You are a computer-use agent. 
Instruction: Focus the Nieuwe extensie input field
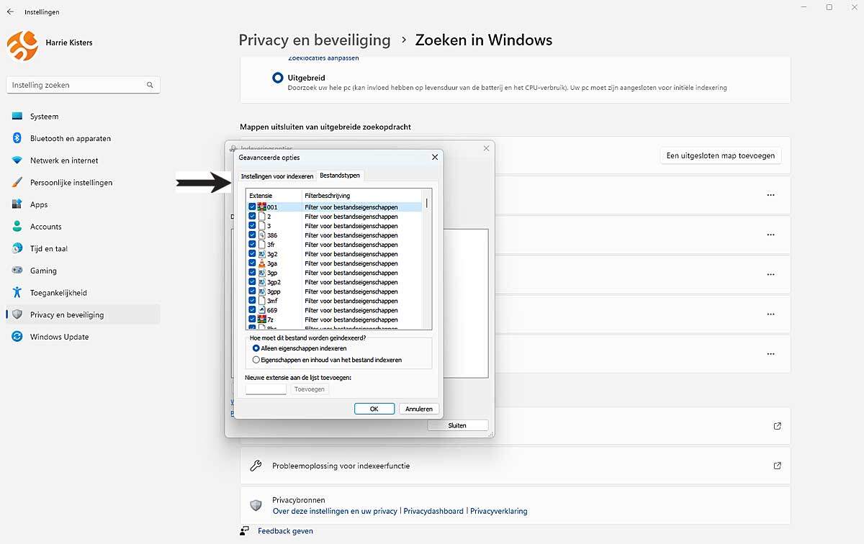point(266,389)
